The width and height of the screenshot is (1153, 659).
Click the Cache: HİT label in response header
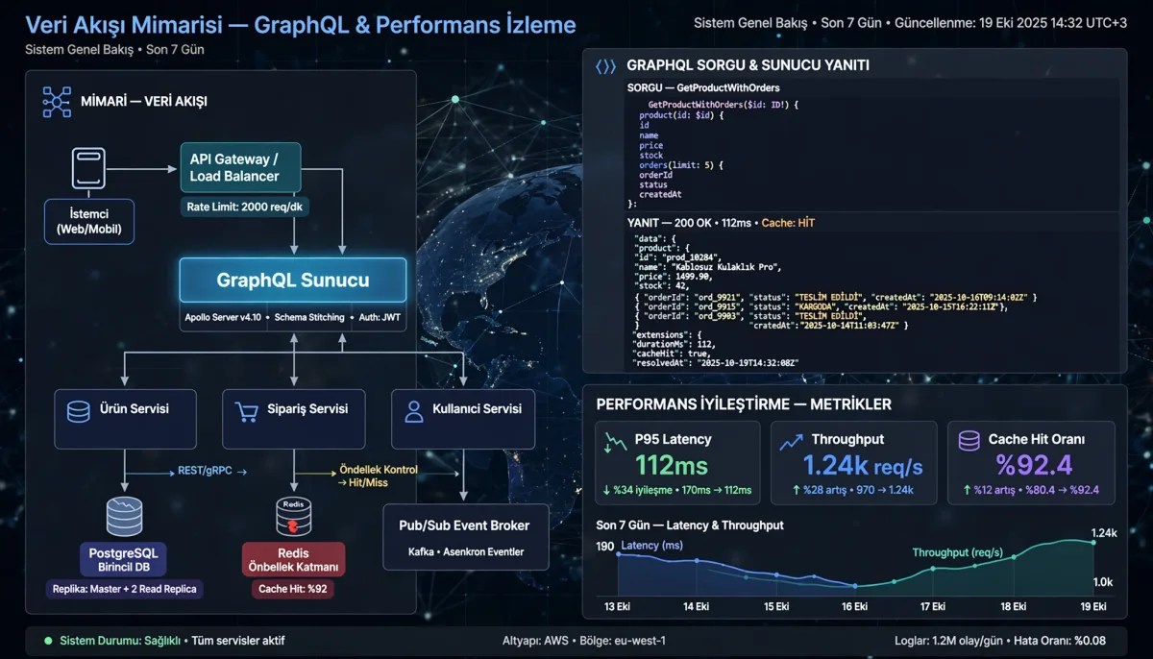coord(788,223)
